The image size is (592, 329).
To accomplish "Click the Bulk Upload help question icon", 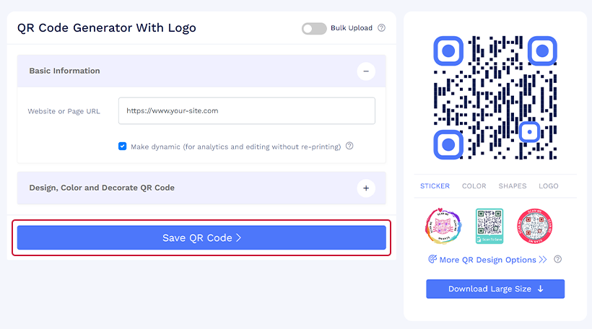I will point(382,28).
